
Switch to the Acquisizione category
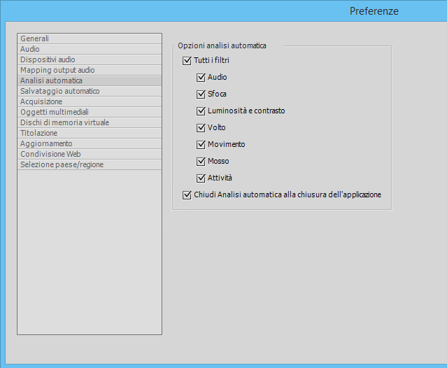tap(41, 101)
